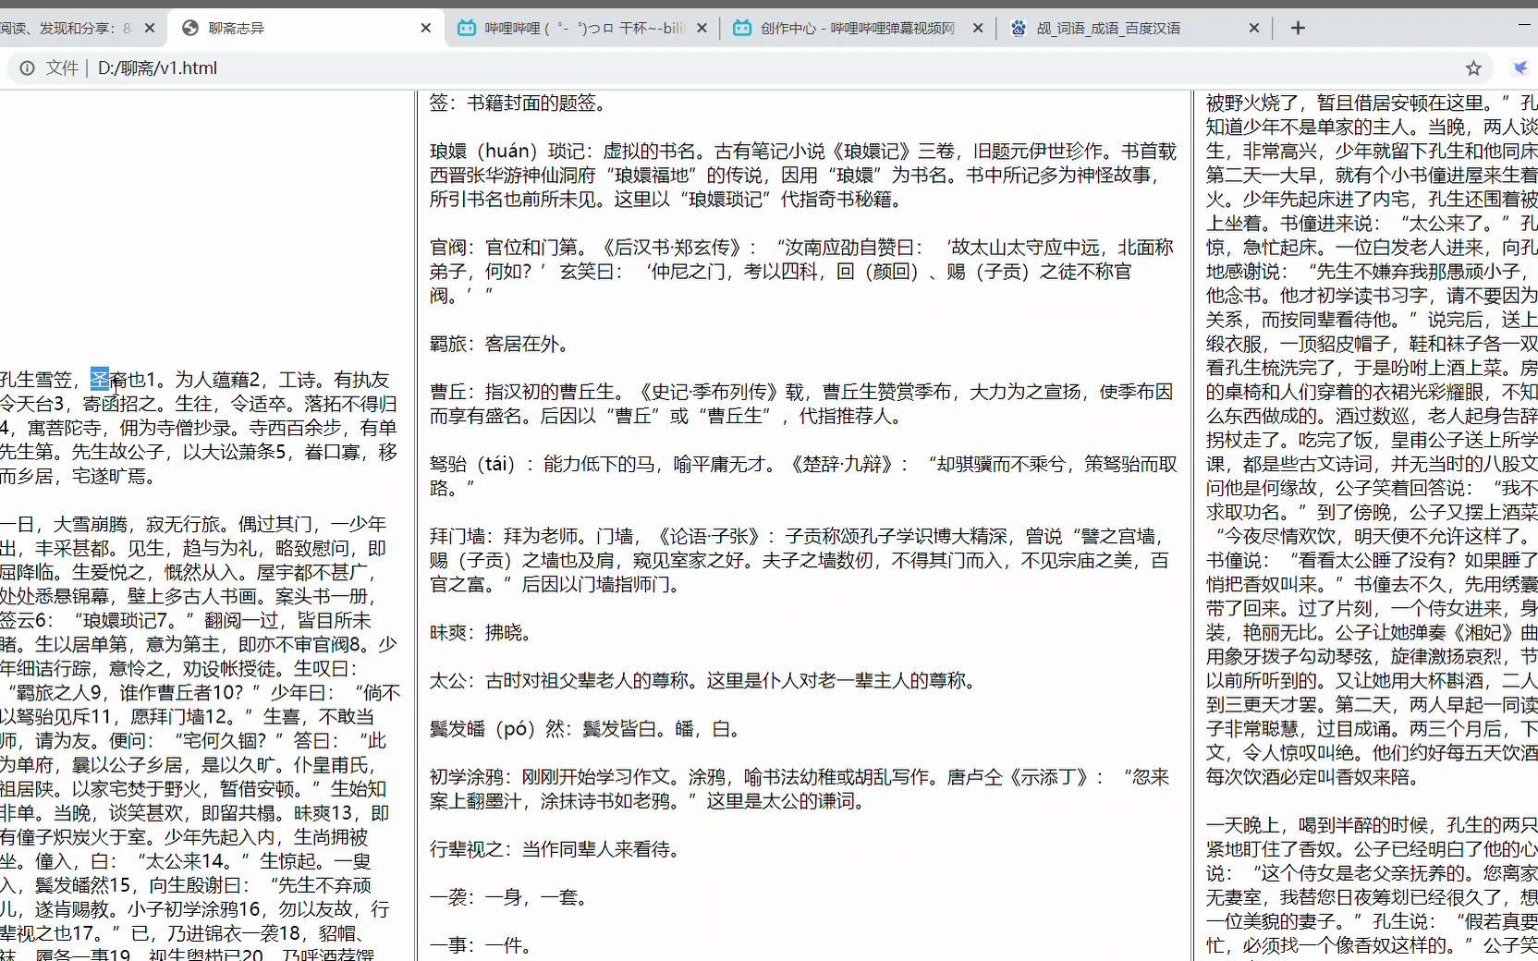Image resolution: width=1538 pixels, height=961 pixels.
Task: Close the 哔哩哔哩 干杯 tab
Action: pos(702,29)
